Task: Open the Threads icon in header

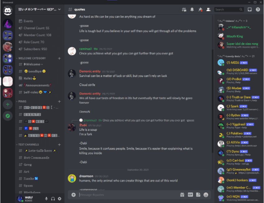Action: point(184,10)
